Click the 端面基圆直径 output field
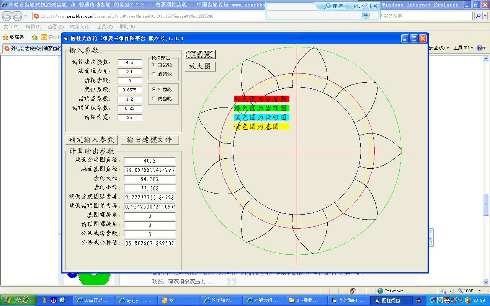 pos(150,170)
